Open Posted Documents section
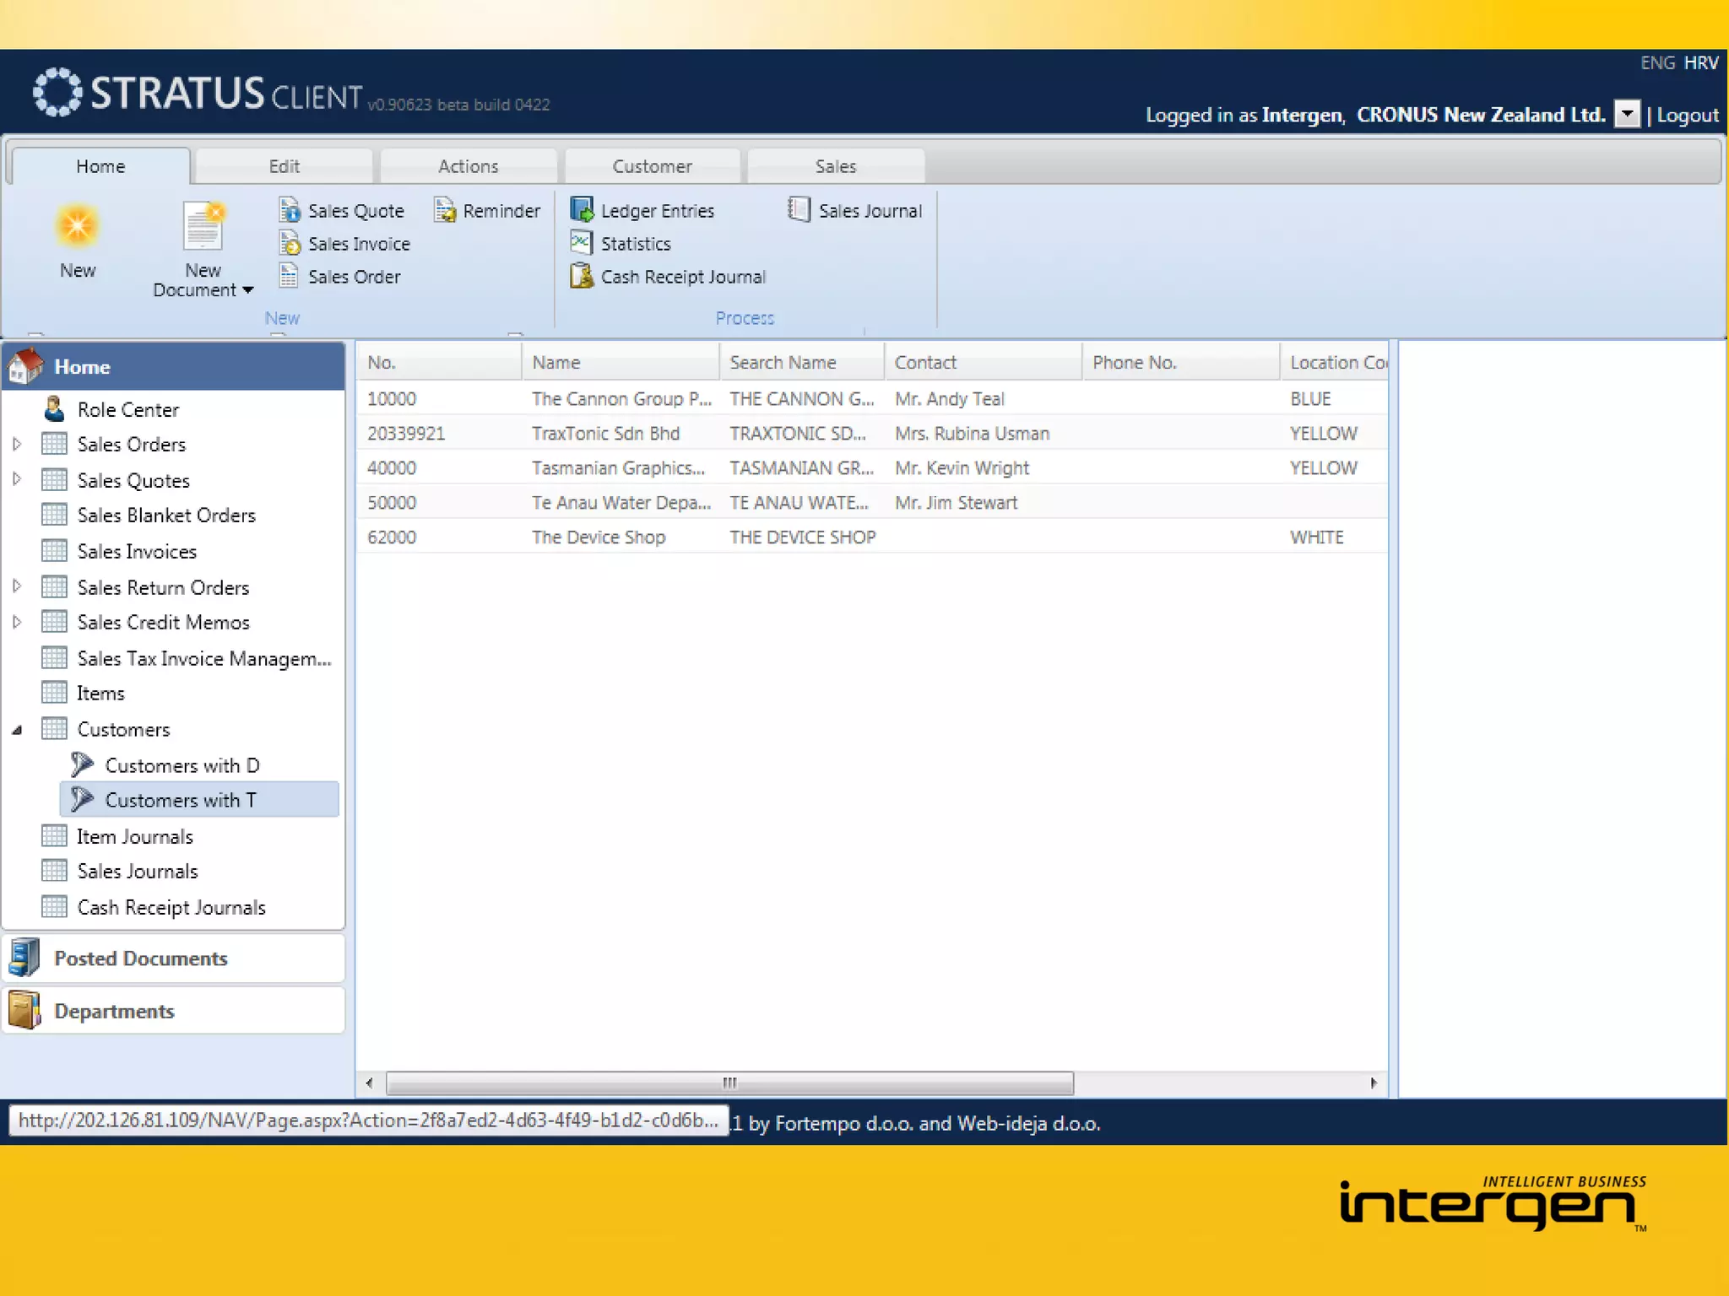The height and width of the screenshot is (1296, 1729). (x=174, y=958)
